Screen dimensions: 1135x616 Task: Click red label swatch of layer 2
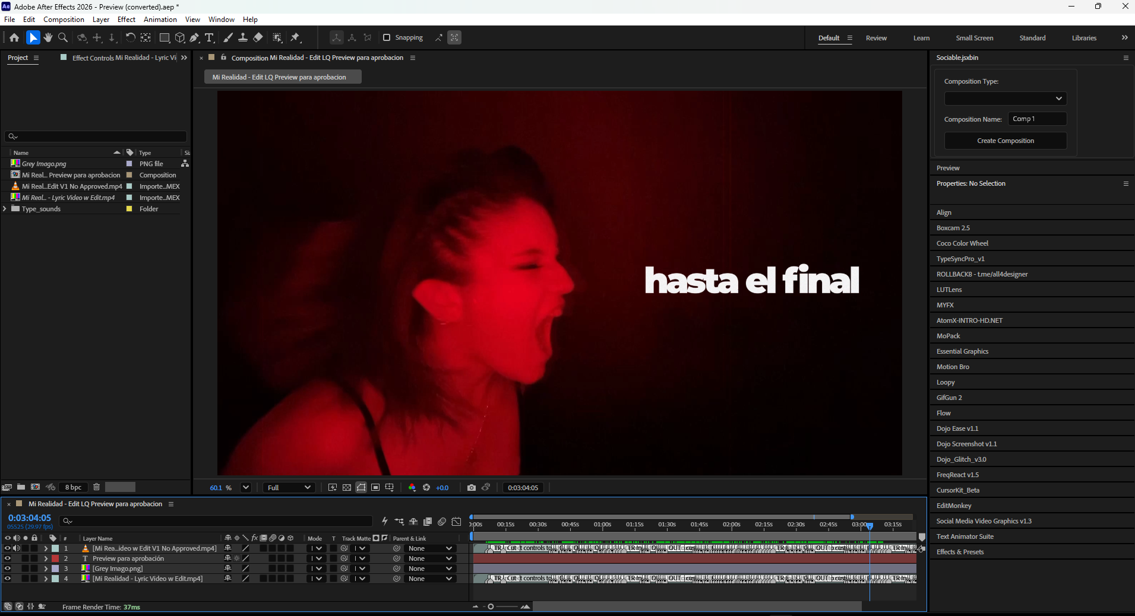click(x=55, y=558)
